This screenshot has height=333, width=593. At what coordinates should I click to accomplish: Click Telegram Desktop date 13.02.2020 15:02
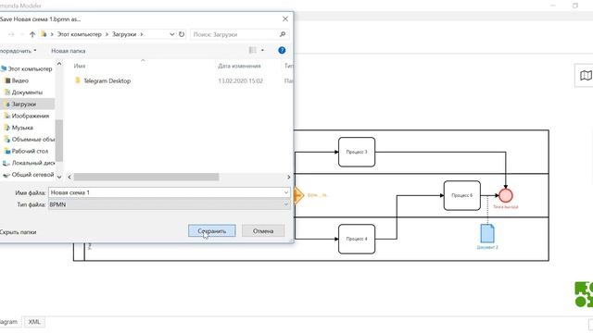point(241,80)
